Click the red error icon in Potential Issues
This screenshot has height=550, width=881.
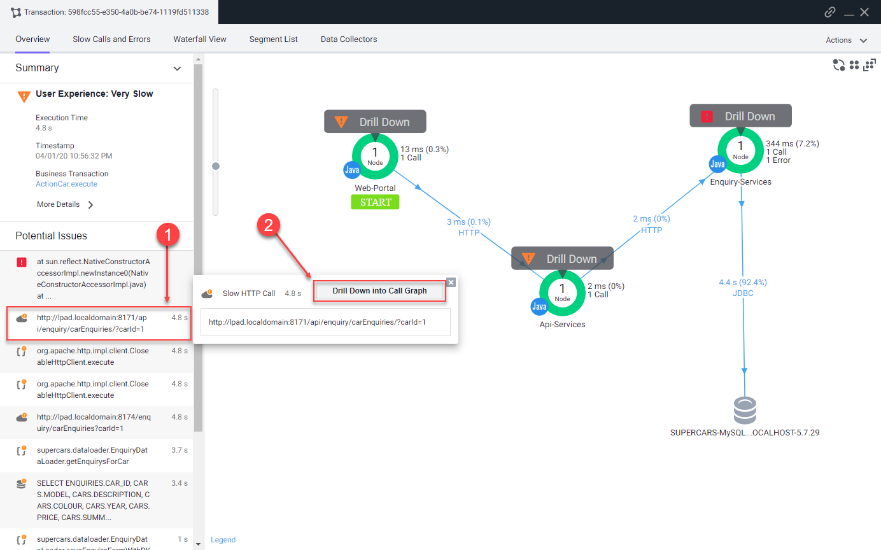click(22, 262)
